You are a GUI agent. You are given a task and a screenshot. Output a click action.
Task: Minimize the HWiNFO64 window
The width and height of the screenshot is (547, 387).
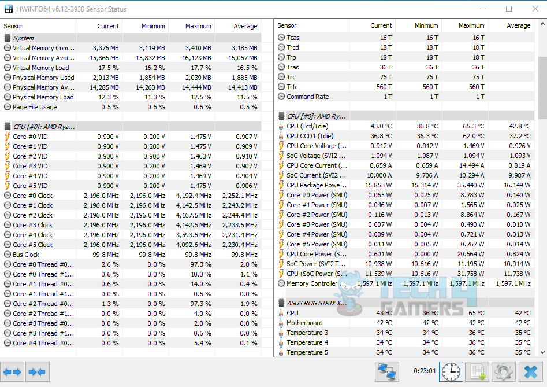click(483, 9)
